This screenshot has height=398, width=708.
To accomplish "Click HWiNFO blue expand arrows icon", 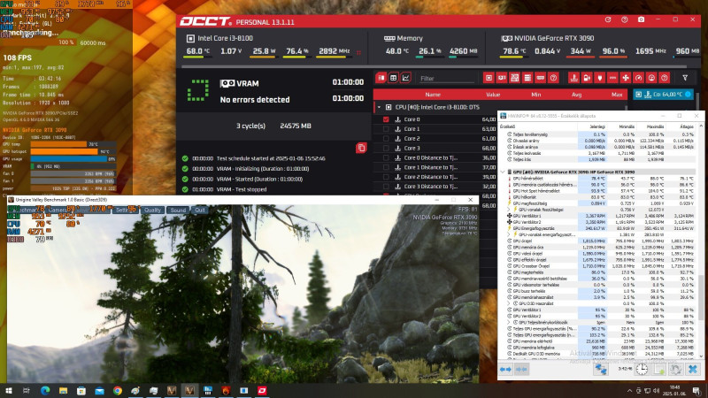I will click(505, 369).
